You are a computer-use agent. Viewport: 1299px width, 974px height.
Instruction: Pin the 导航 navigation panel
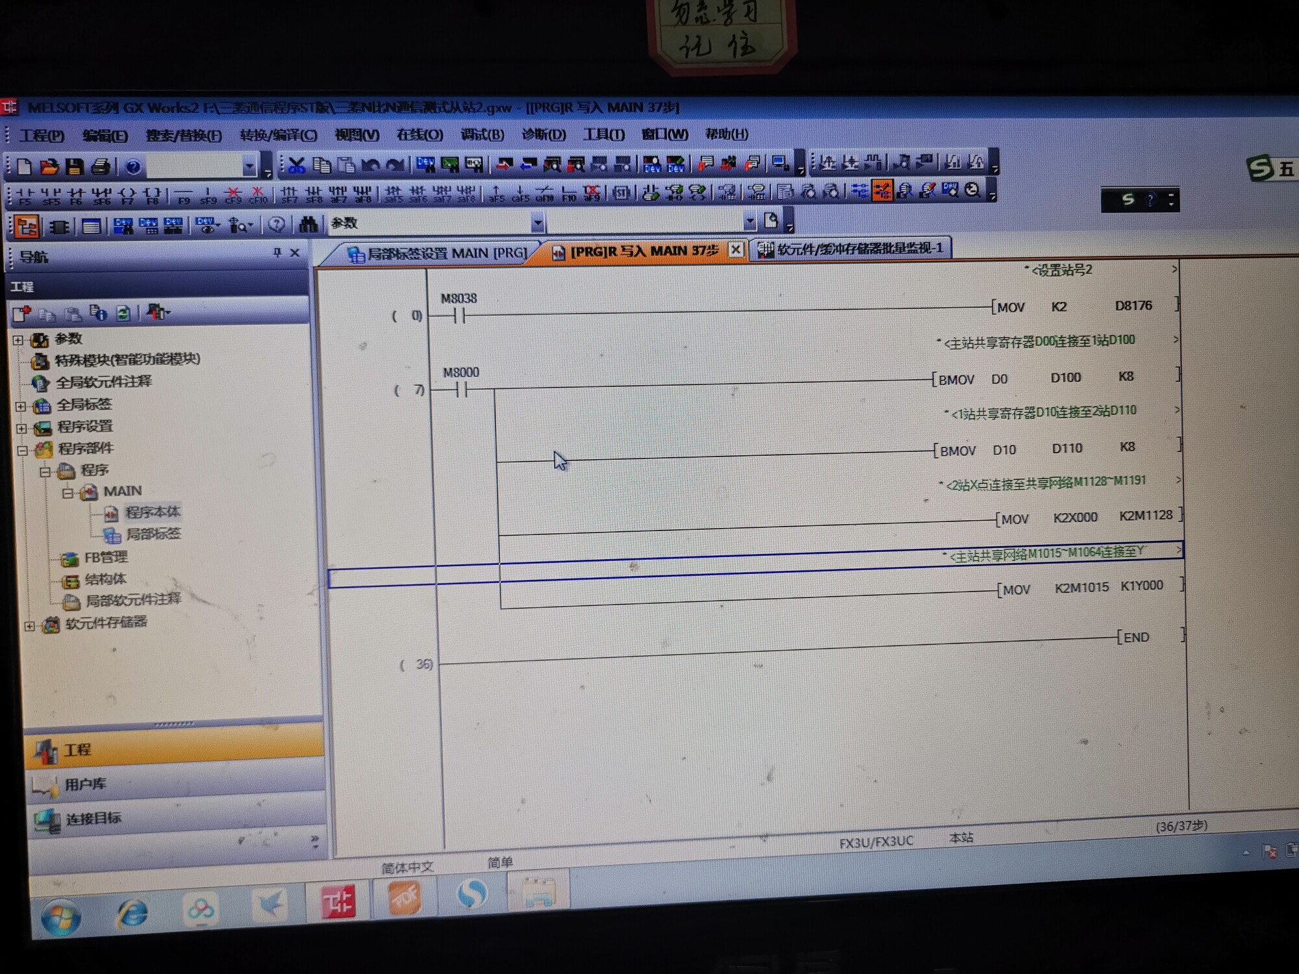point(277,253)
